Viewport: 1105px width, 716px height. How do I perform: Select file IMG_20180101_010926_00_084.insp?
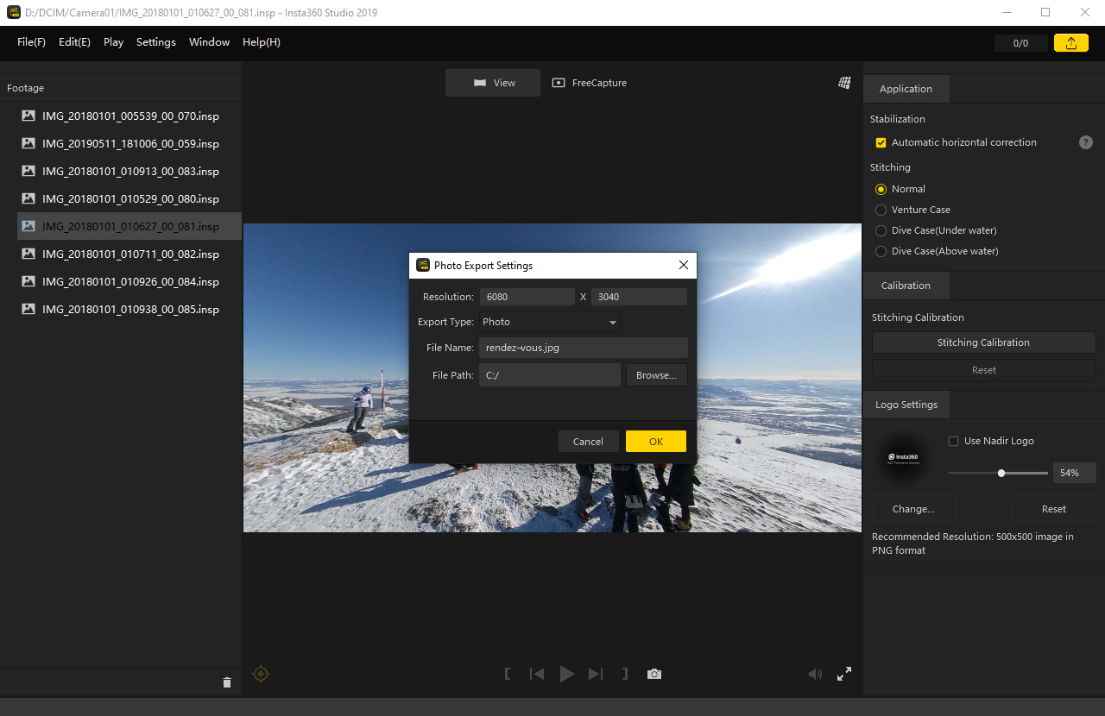[x=129, y=281]
